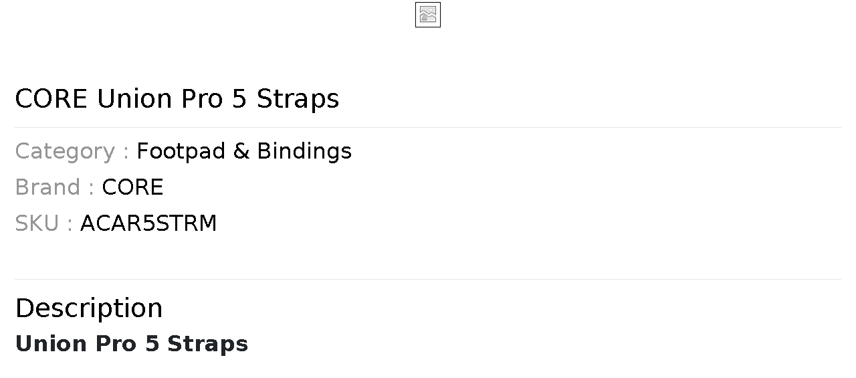Click the divider line beneath the product title

click(x=428, y=127)
